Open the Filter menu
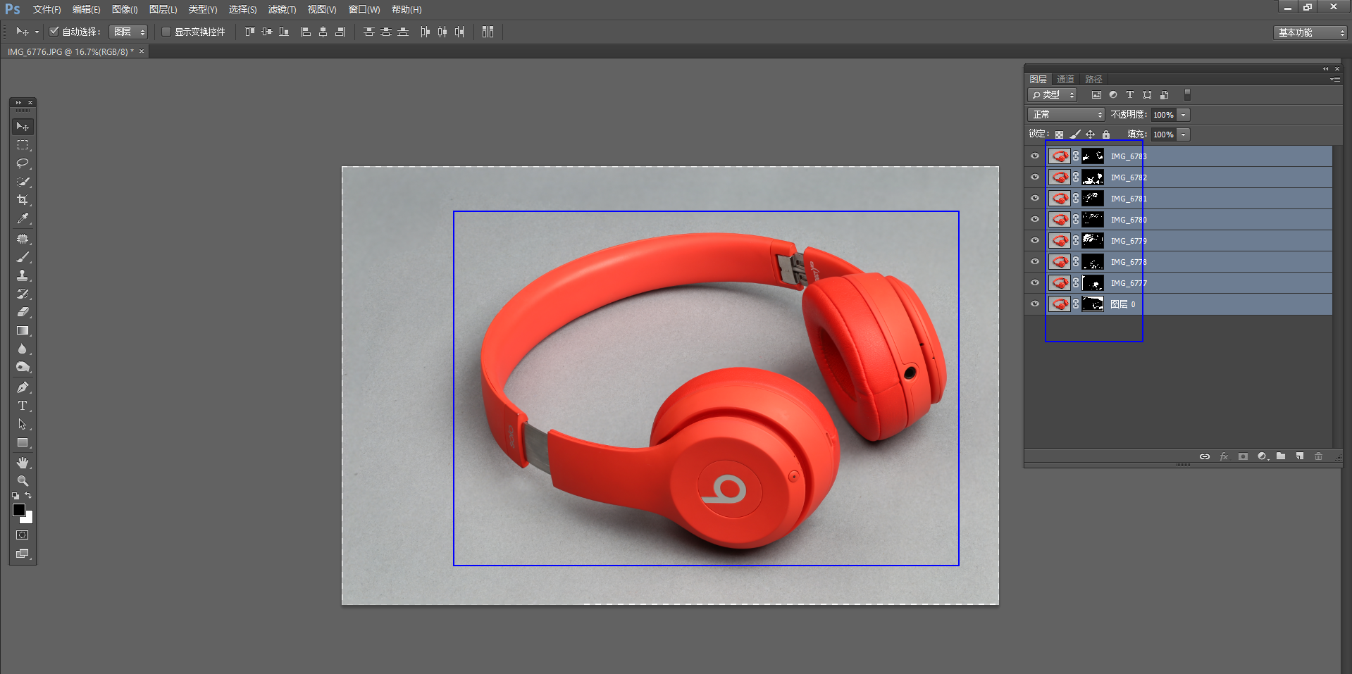The width and height of the screenshot is (1352, 674). tap(282, 10)
